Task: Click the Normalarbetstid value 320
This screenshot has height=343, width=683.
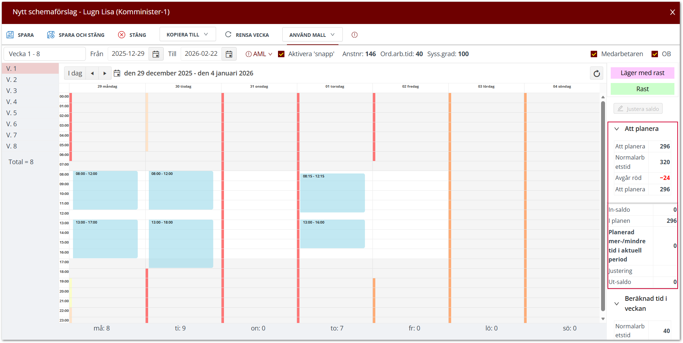Action: tap(665, 162)
